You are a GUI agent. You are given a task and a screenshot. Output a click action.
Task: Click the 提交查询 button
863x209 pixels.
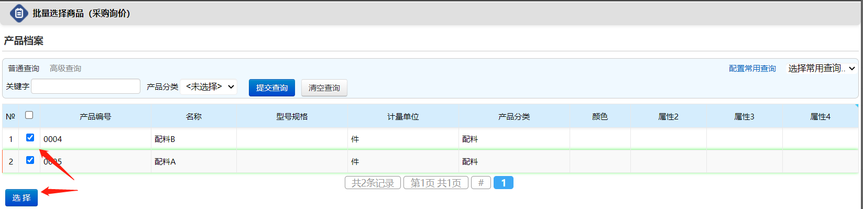click(x=272, y=87)
